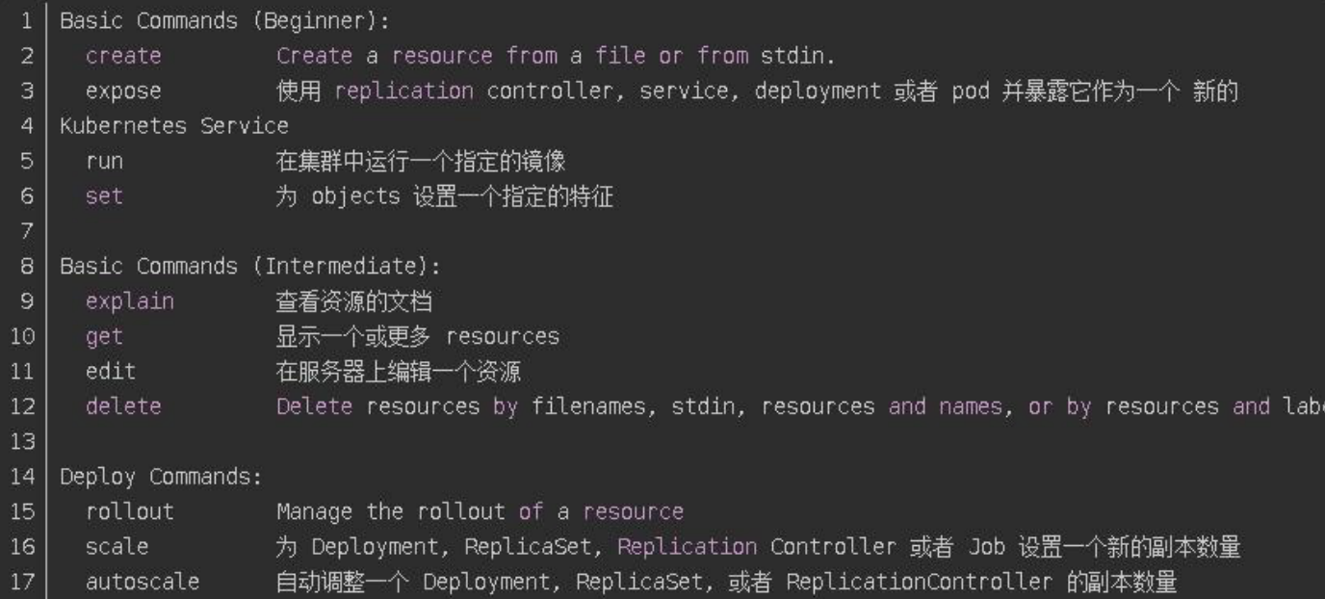1325x599 pixels.
Task: Click the 'scale' command on line 16
Action: (117, 547)
